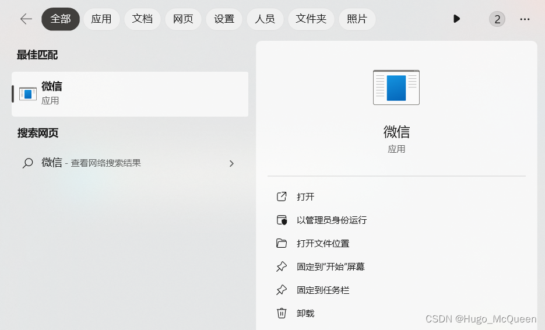Expand web search result with right chevron
This screenshot has height=330, width=545.
tap(231, 163)
